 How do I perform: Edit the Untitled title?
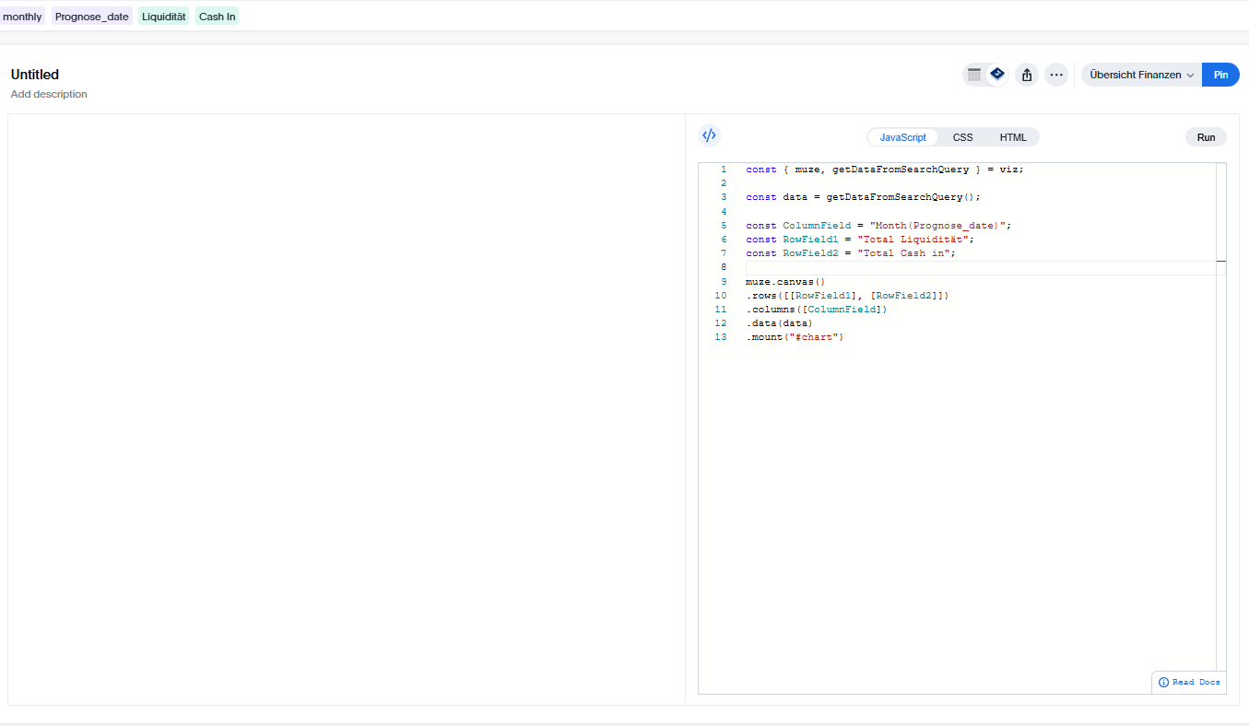pyautogui.click(x=35, y=75)
